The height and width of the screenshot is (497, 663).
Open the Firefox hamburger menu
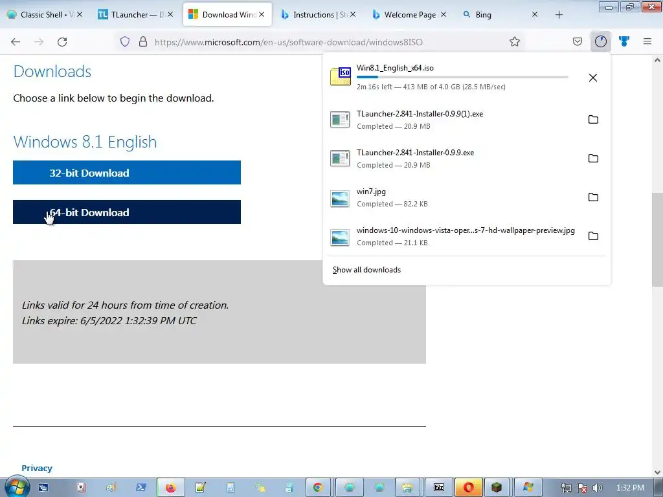point(647,41)
